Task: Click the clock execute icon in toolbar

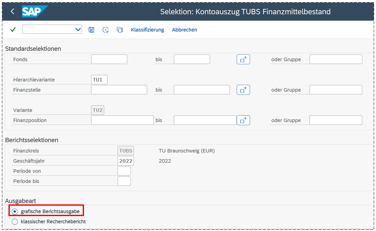Action: [x=105, y=30]
